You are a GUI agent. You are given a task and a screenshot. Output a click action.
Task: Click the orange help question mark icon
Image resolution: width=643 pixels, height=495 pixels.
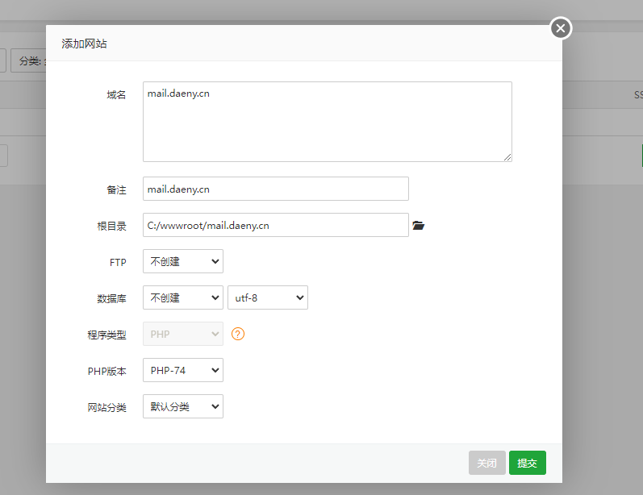pyautogui.click(x=238, y=334)
